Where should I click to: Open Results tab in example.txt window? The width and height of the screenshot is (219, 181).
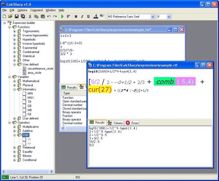click(69, 87)
